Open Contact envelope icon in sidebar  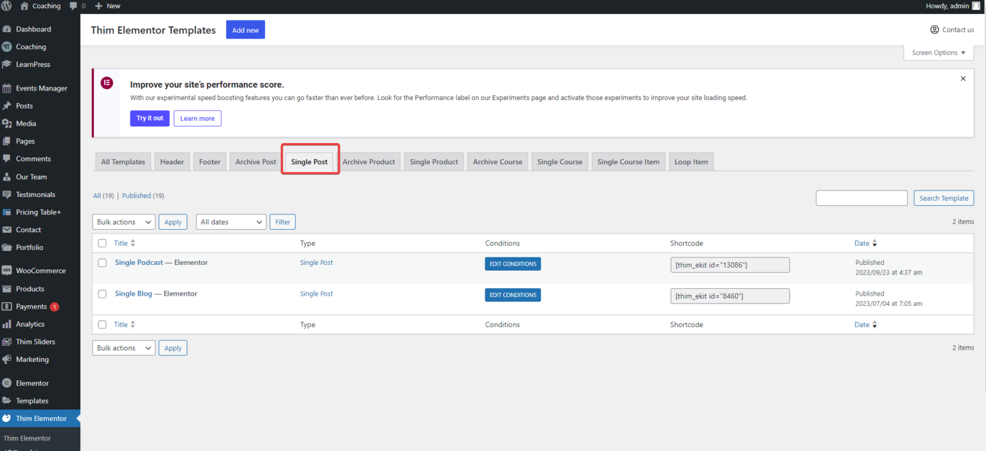7,230
